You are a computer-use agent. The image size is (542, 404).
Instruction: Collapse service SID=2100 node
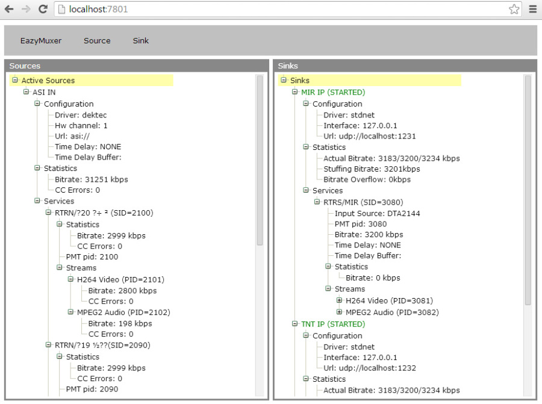(48, 213)
